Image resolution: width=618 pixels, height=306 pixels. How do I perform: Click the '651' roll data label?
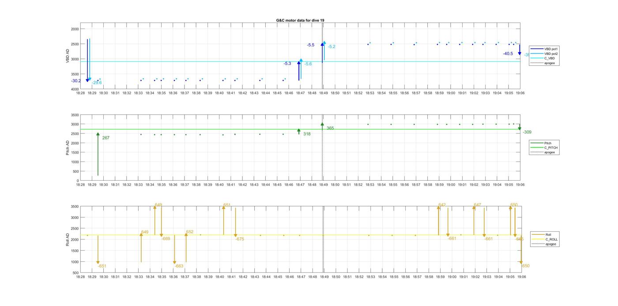pyautogui.click(x=227, y=205)
